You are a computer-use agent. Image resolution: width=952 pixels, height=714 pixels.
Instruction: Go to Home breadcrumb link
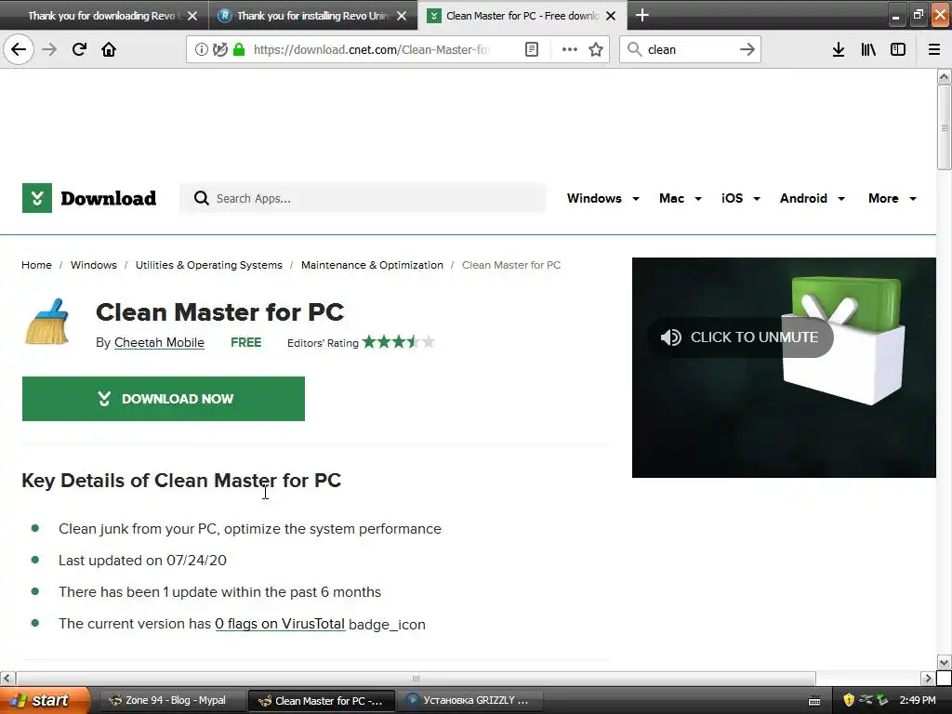36,265
